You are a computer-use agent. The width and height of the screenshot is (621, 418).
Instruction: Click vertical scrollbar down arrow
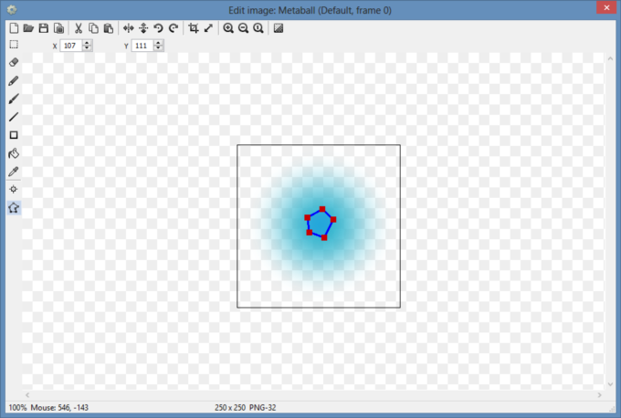coord(610,384)
